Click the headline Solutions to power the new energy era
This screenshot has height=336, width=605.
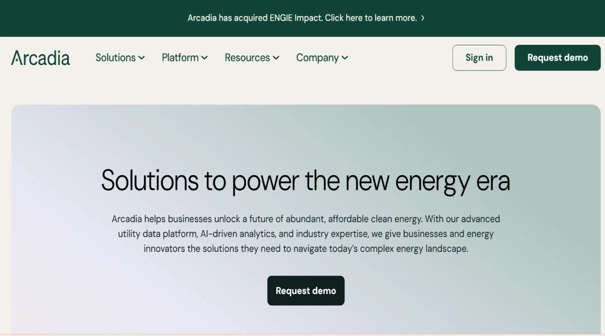click(x=306, y=180)
